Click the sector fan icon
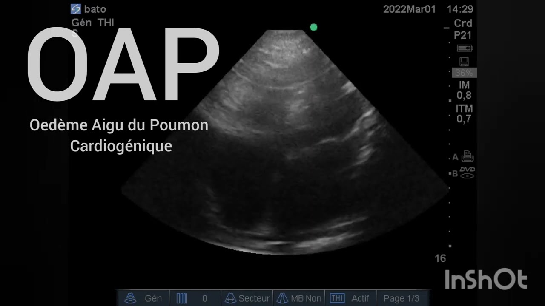Viewport: 545px width, 306px height. tap(230, 298)
